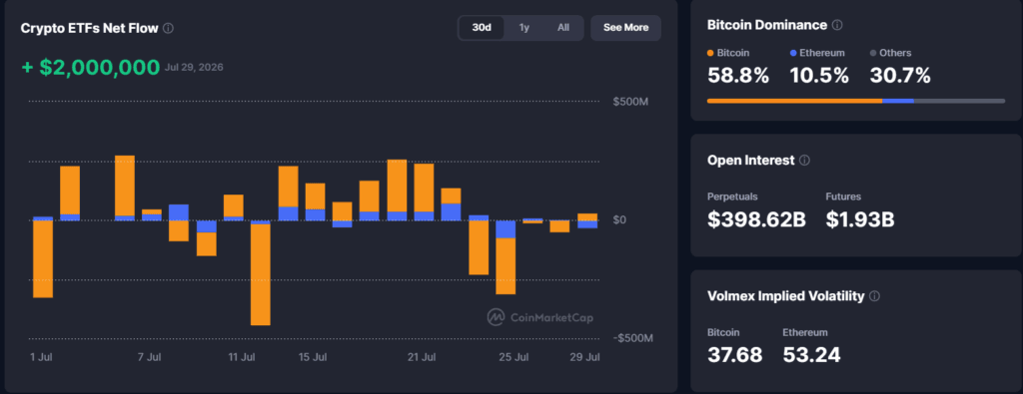Click the Open Interest heading
This screenshot has height=394, width=1023.
(x=751, y=161)
